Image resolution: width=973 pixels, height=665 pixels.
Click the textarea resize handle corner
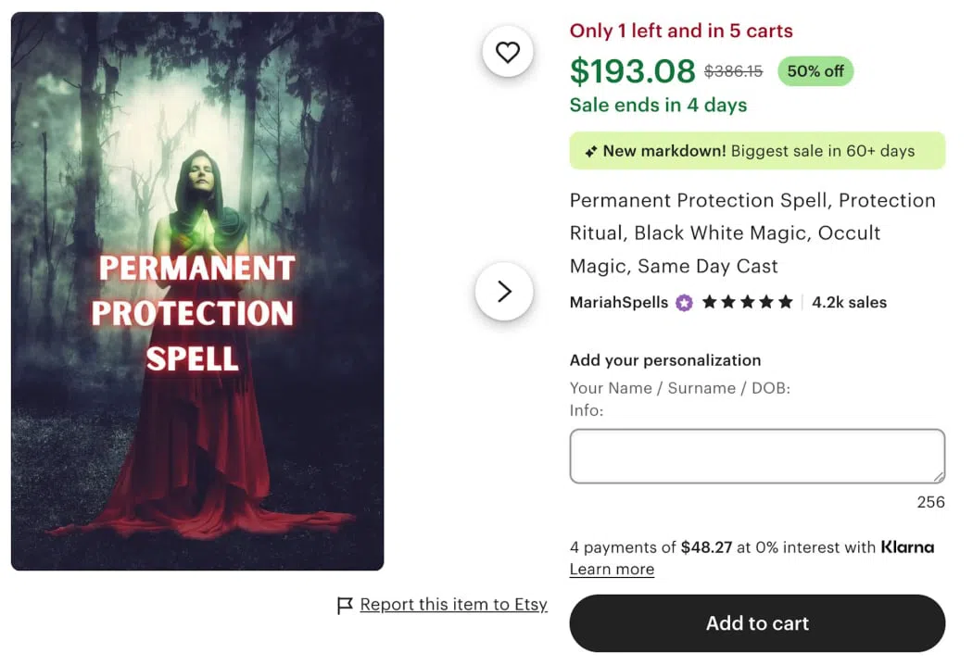pos(938,476)
